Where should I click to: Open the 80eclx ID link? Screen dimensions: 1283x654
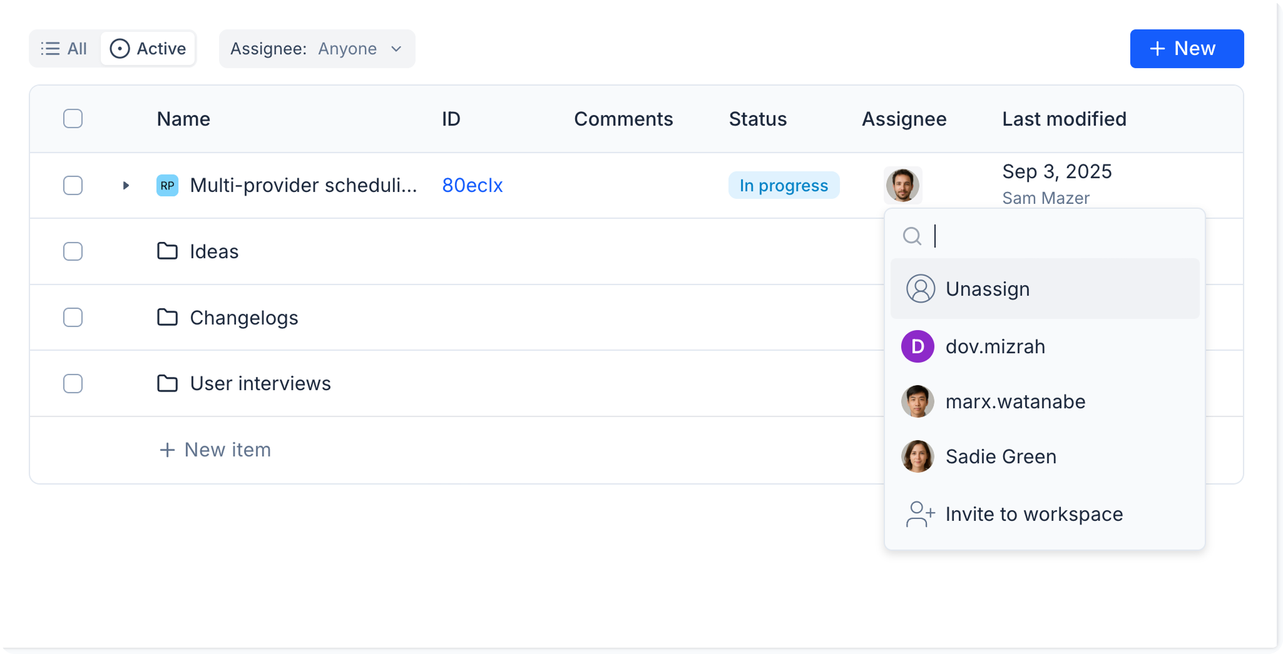tap(472, 186)
